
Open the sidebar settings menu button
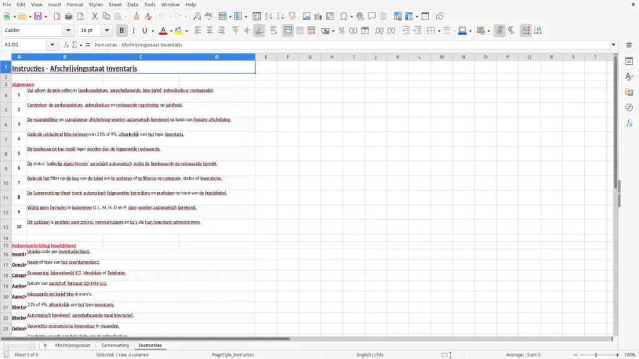(x=629, y=45)
